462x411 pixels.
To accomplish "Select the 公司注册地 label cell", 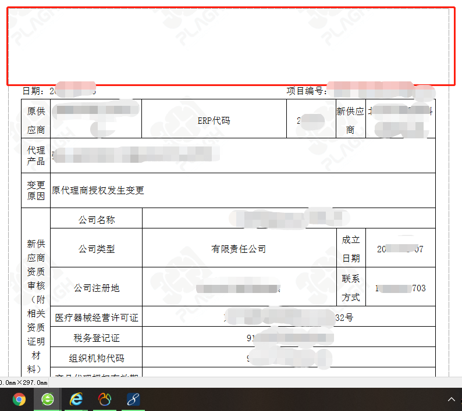I will [97, 287].
